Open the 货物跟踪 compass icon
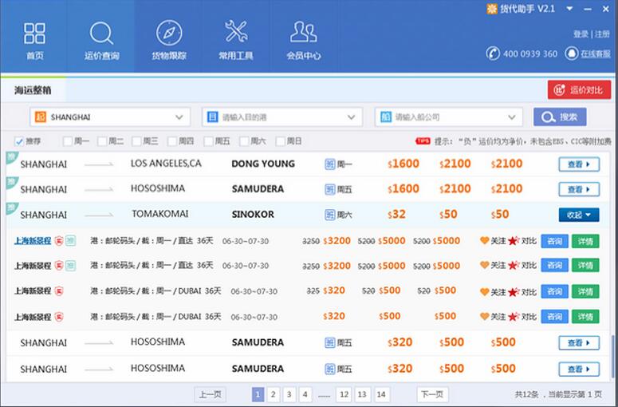 pos(168,34)
